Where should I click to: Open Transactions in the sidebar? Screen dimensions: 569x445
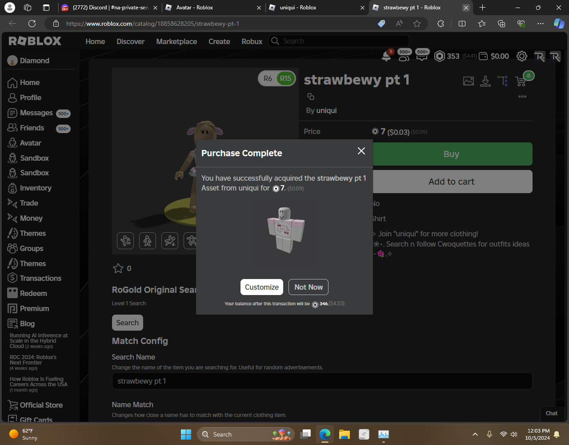(40, 278)
